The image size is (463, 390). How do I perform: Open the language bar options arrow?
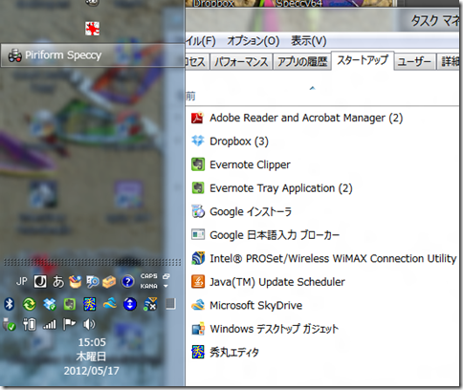(x=165, y=286)
